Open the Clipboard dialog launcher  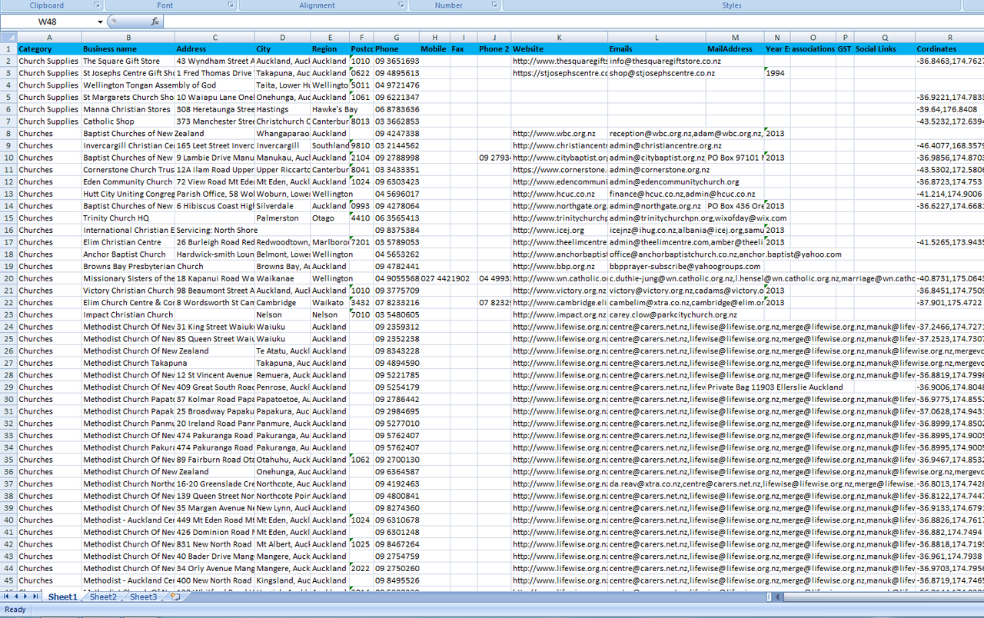(x=98, y=5)
